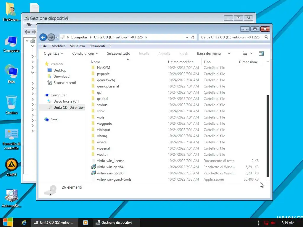
Task: Select the virtio-win_license text document
Action: (111, 160)
